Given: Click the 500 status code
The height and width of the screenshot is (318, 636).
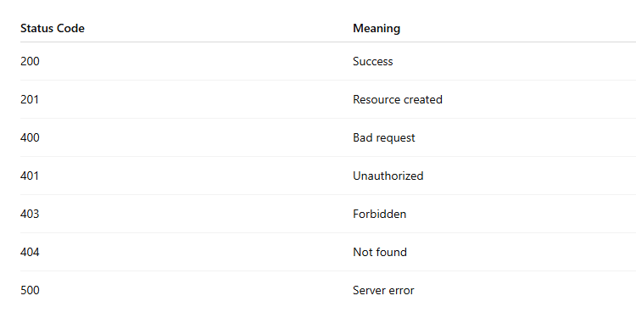Looking at the screenshot, I should tap(30, 290).
